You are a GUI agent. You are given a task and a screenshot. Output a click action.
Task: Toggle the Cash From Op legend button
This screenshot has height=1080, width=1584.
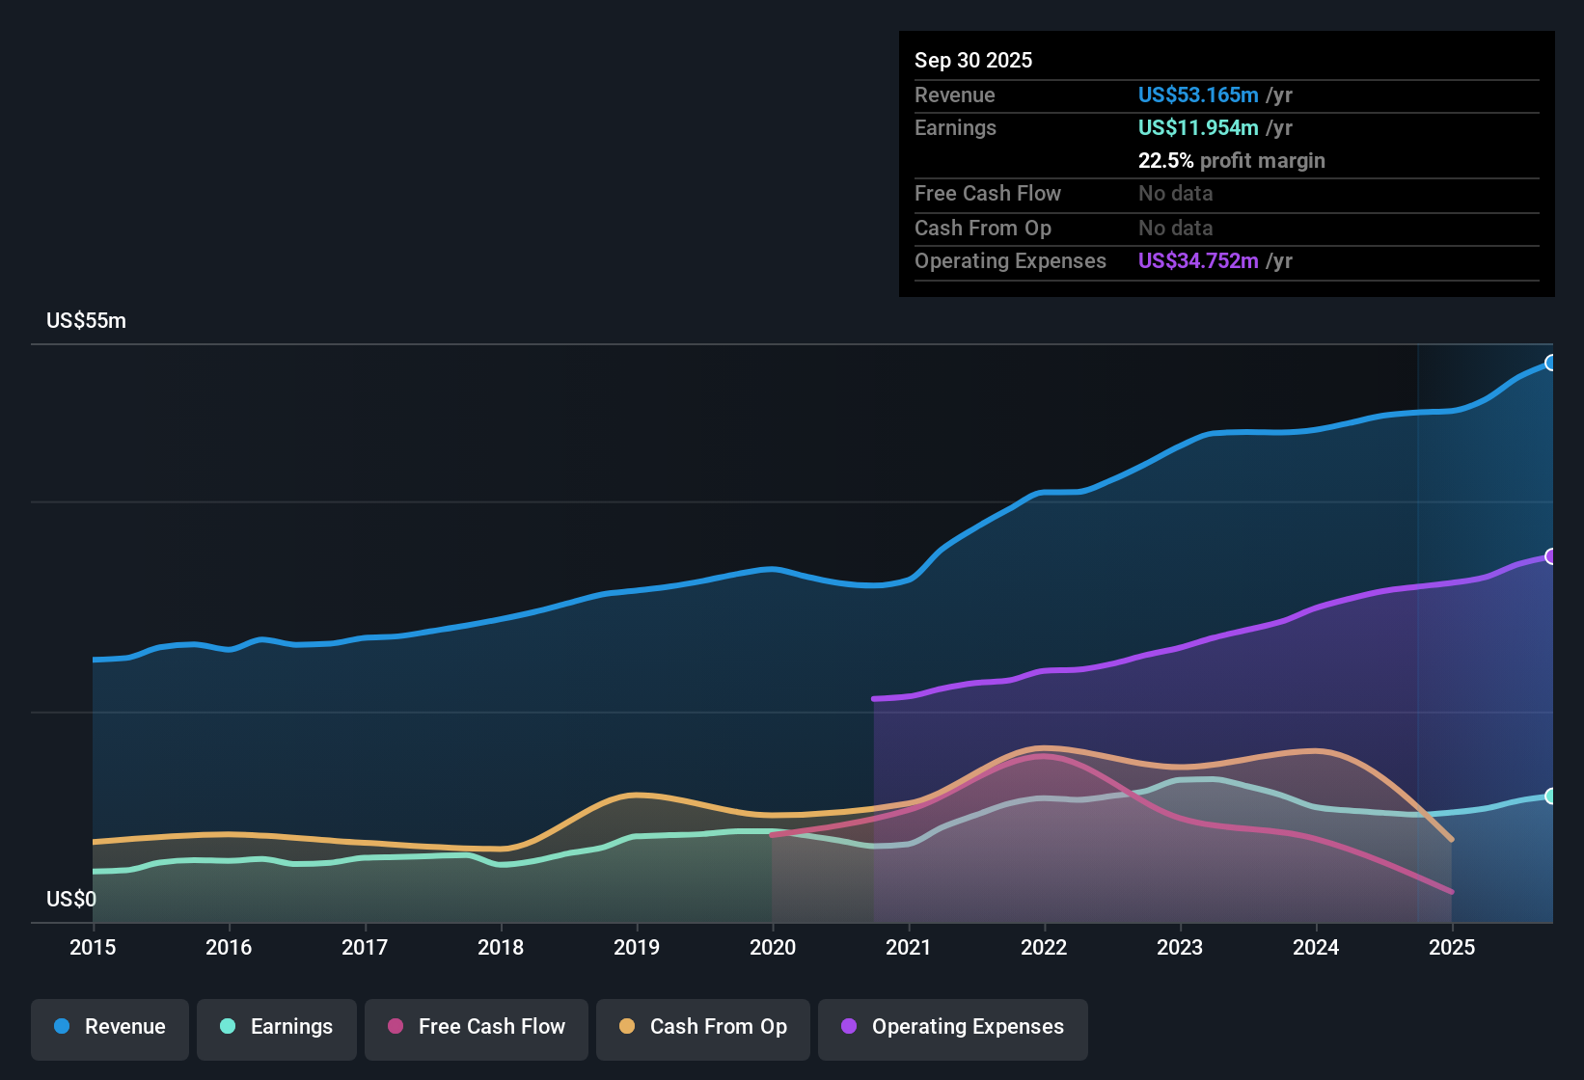click(x=703, y=1029)
